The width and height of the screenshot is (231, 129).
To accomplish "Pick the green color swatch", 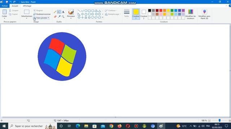I will point(172,10).
